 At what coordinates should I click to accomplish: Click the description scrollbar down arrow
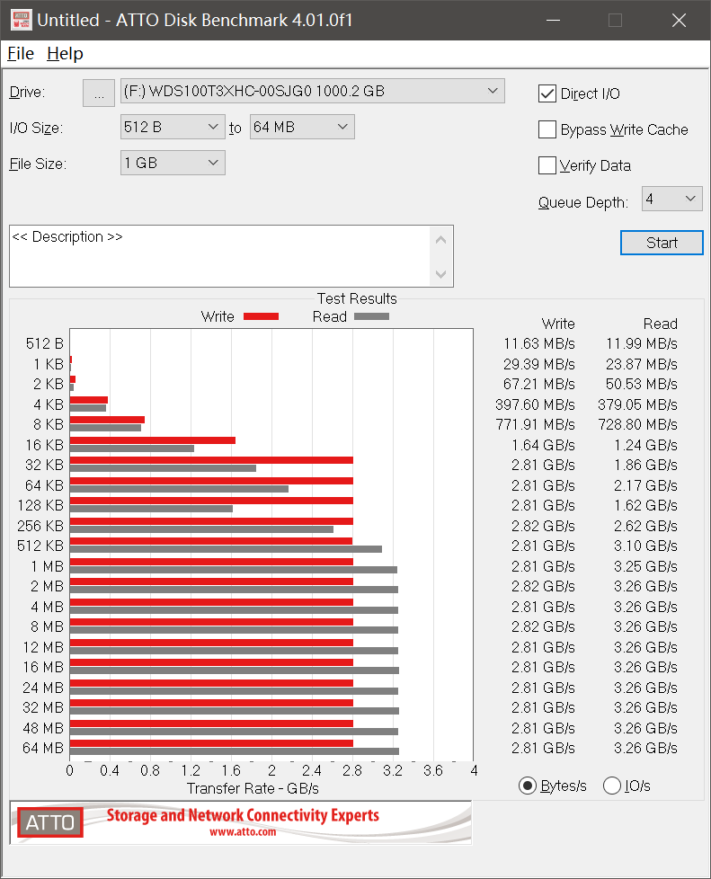(x=440, y=274)
